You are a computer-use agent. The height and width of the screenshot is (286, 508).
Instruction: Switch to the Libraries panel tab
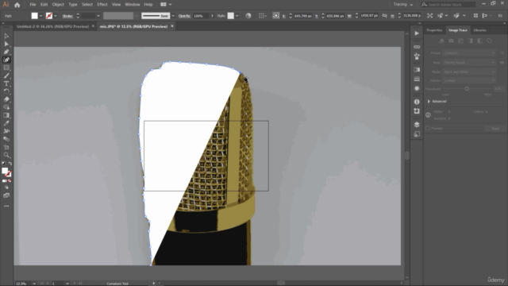[x=479, y=30]
